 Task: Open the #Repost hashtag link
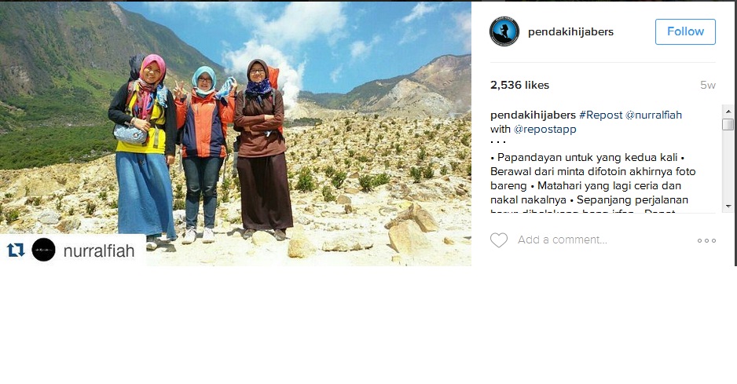pyautogui.click(x=601, y=115)
